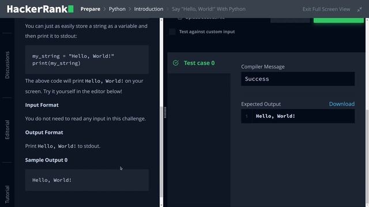Click the Output Format heading
Screen dimensions: 369x207
pyautogui.click(x=44, y=132)
